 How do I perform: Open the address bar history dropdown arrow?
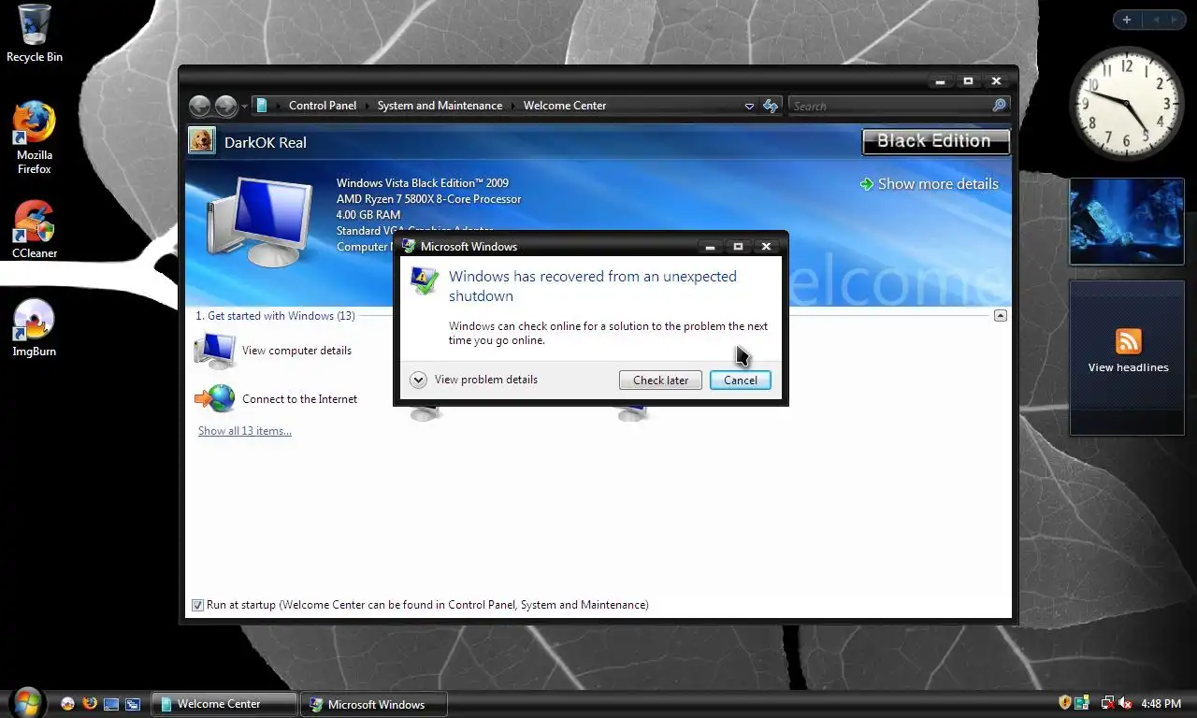749,107
